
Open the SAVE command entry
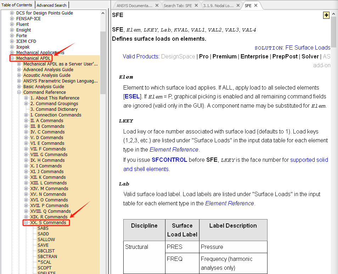(x=43, y=245)
